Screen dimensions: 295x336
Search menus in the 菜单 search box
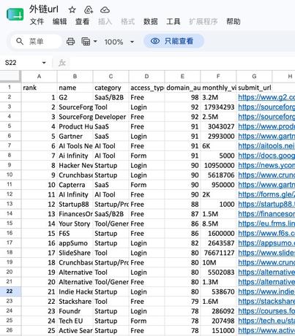click(36, 42)
